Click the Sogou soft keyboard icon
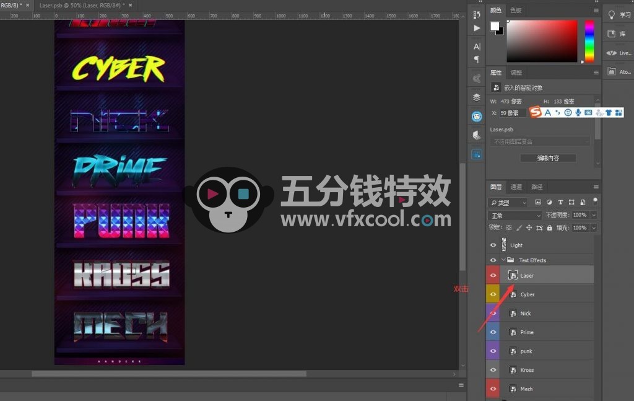The image size is (634, 401). pyautogui.click(x=588, y=112)
